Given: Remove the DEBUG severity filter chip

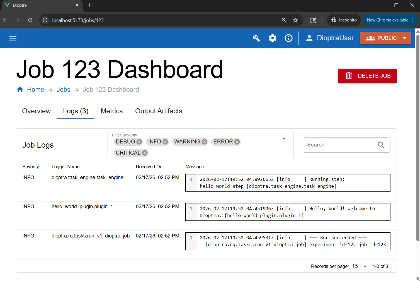Looking at the screenshot, I should point(139,141).
